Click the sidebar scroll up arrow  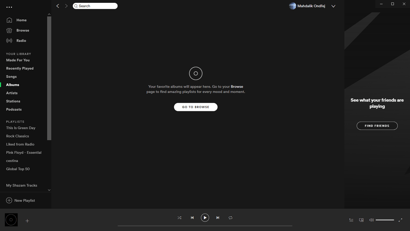pyautogui.click(x=49, y=14)
